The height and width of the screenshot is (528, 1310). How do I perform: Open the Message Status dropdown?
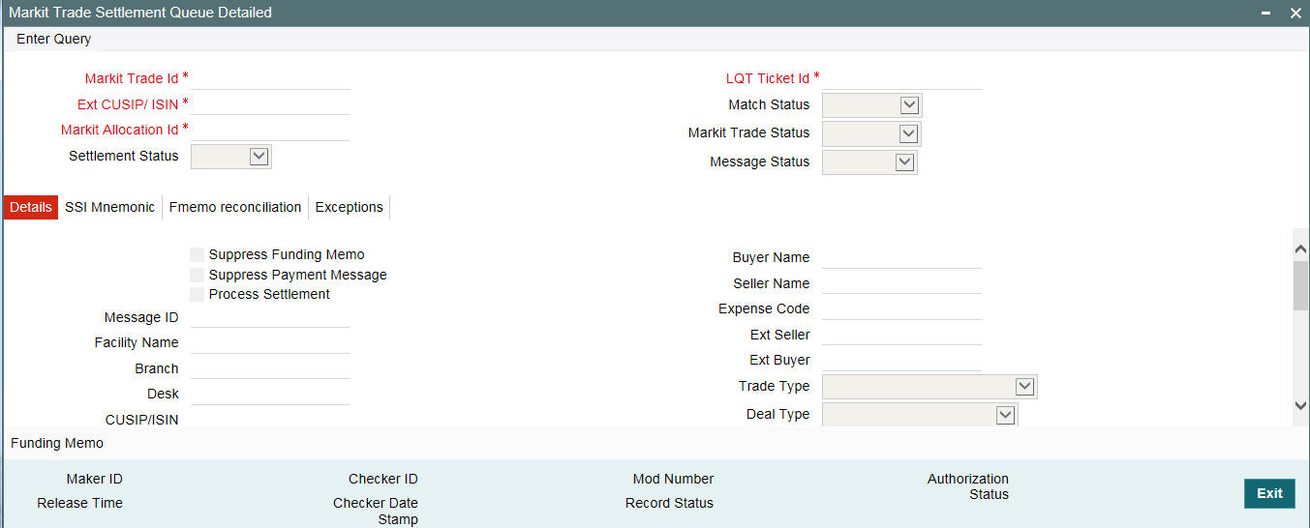(x=869, y=162)
